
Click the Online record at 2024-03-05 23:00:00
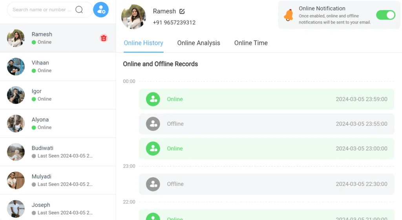pos(266,148)
